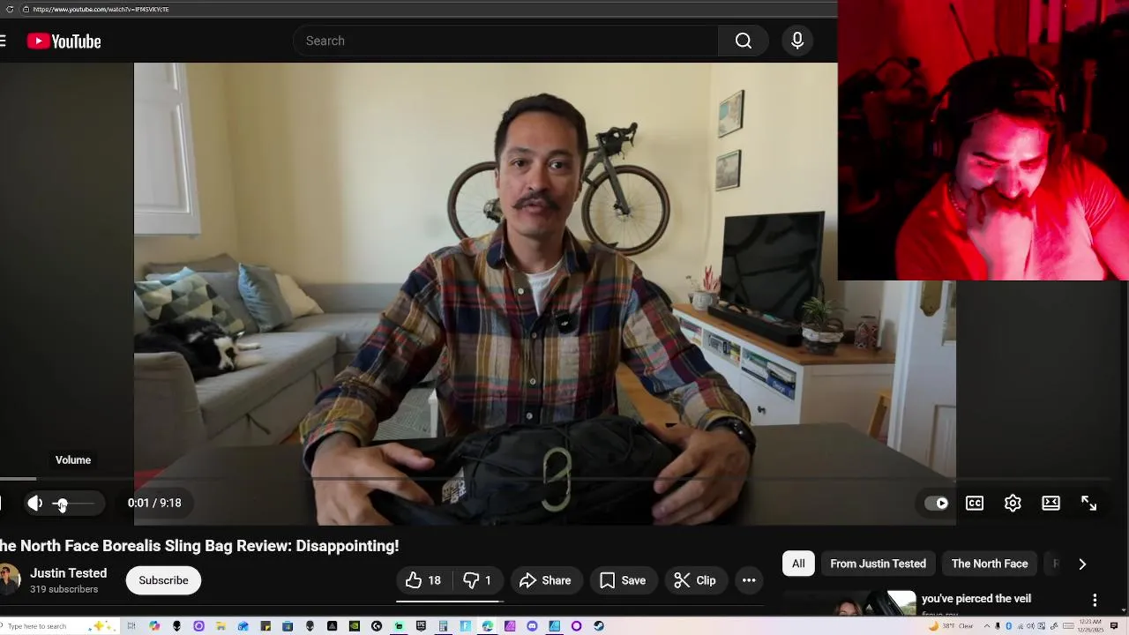Click the search magnifier button
Viewport: 1129px width, 635px height.
[744, 41]
